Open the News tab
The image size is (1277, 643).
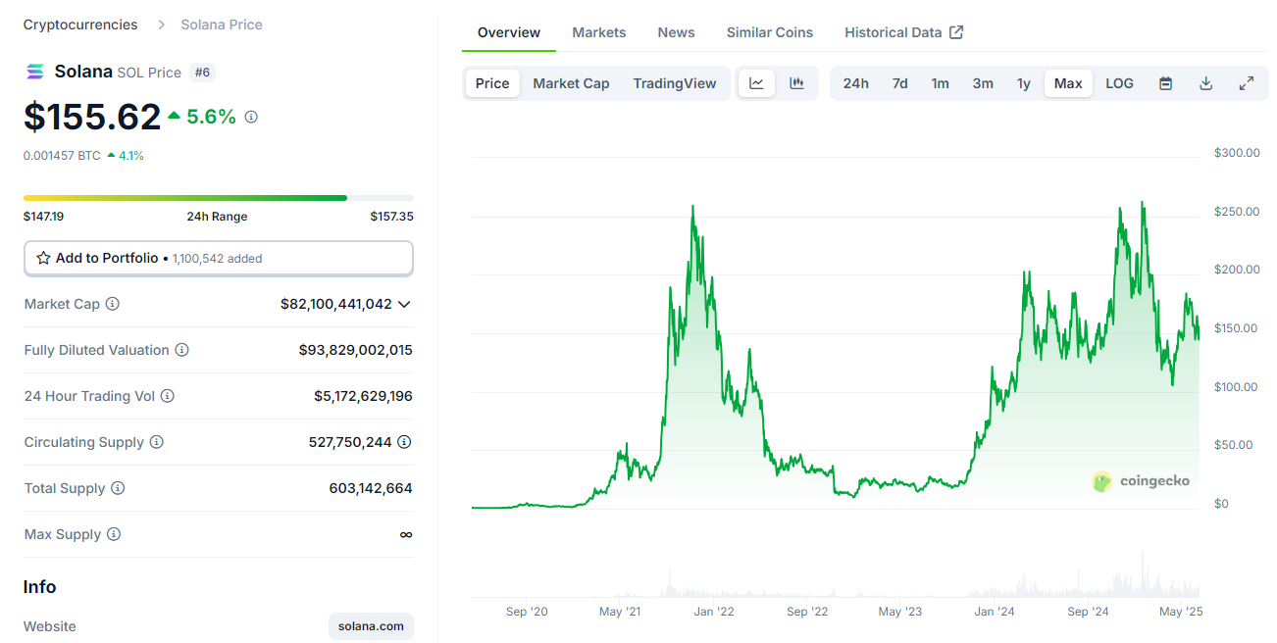[x=677, y=32]
